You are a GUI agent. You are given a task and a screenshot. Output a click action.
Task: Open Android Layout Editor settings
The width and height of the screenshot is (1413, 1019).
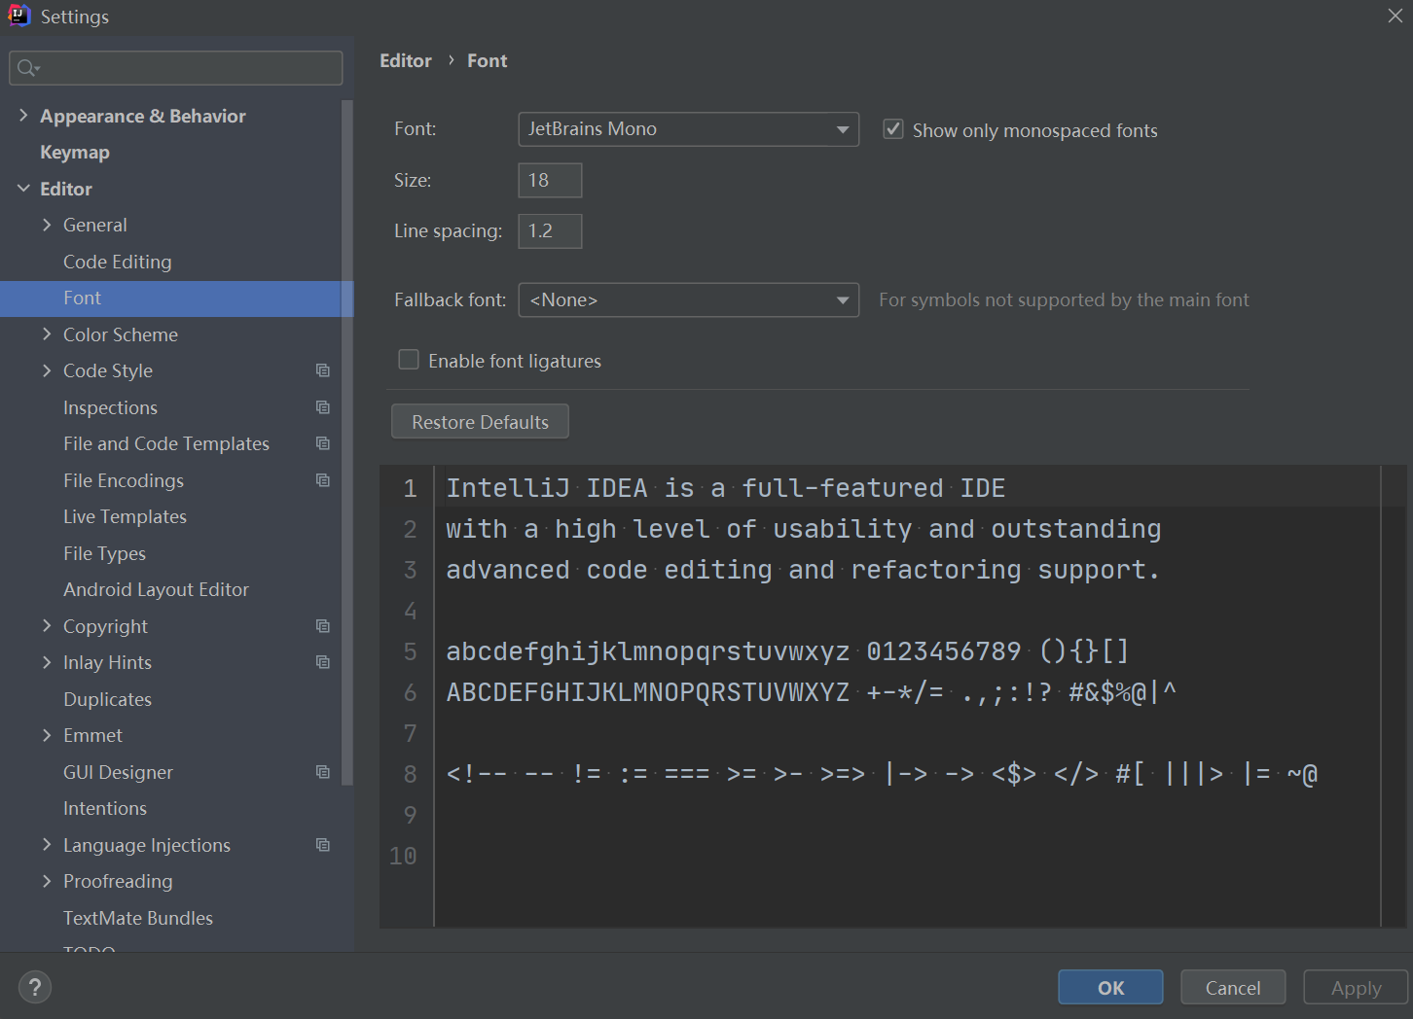156,589
